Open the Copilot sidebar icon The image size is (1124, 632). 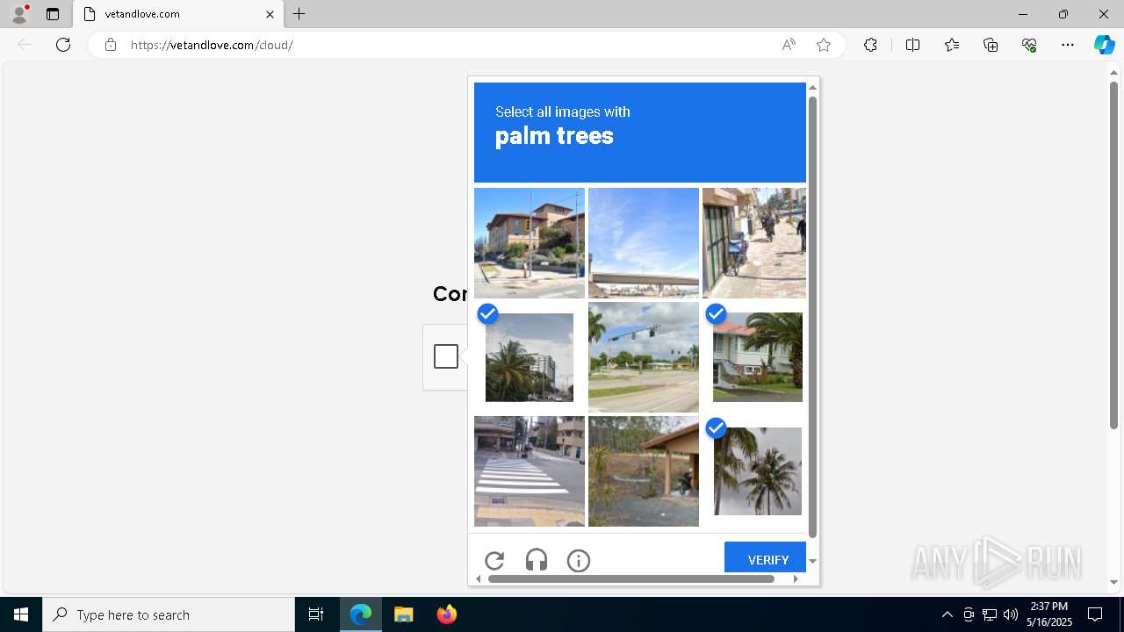tap(1104, 45)
